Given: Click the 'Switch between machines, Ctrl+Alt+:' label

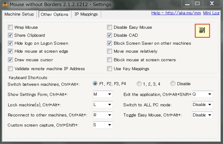Looking at the screenshot, I should click(x=44, y=85).
